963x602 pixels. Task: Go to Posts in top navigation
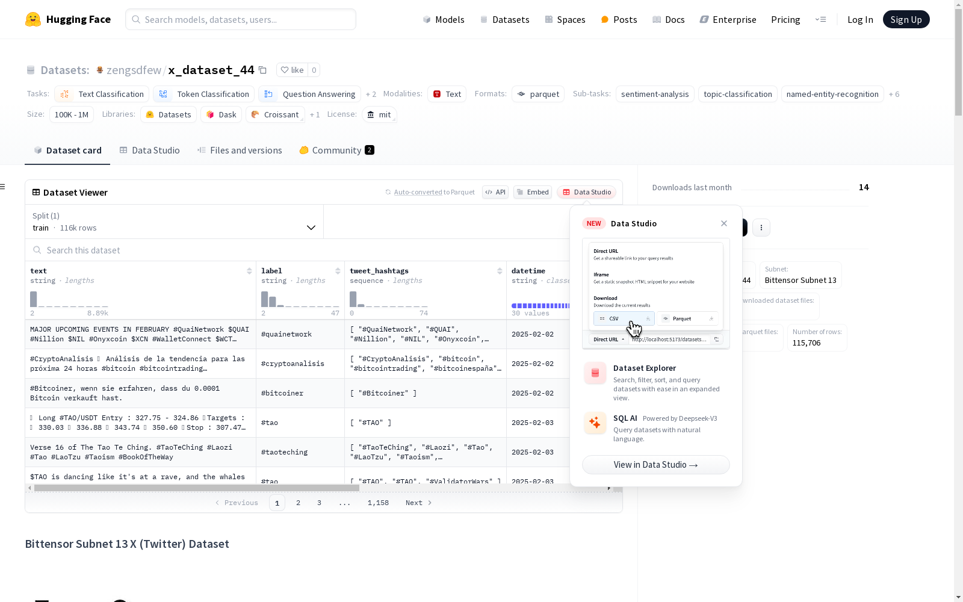point(619,19)
